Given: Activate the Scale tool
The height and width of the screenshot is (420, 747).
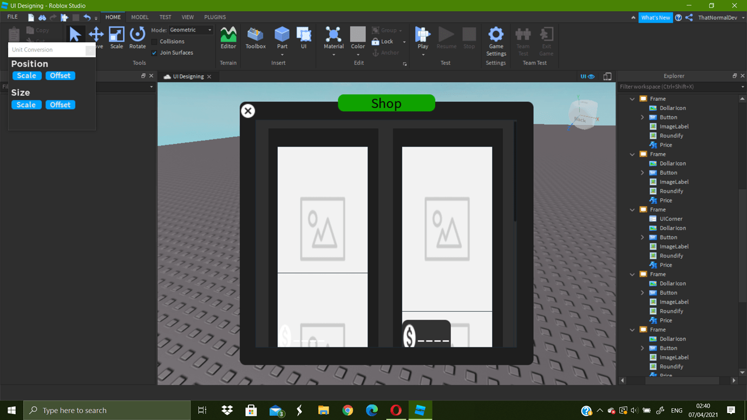Looking at the screenshot, I should tap(116, 38).
